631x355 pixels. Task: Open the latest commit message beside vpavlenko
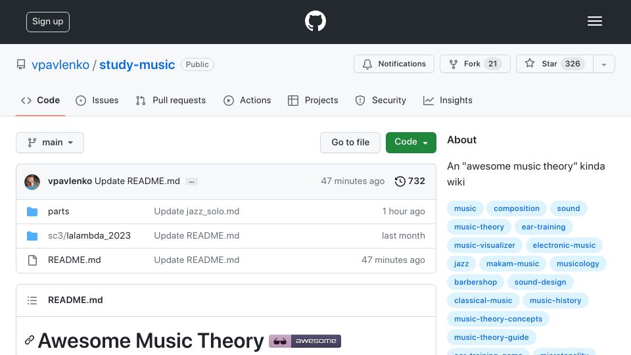pos(137,181)
